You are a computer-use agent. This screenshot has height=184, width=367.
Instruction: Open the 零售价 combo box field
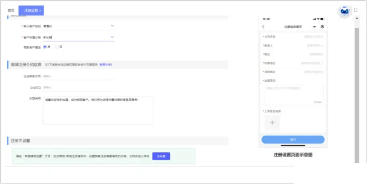point(79,26)
